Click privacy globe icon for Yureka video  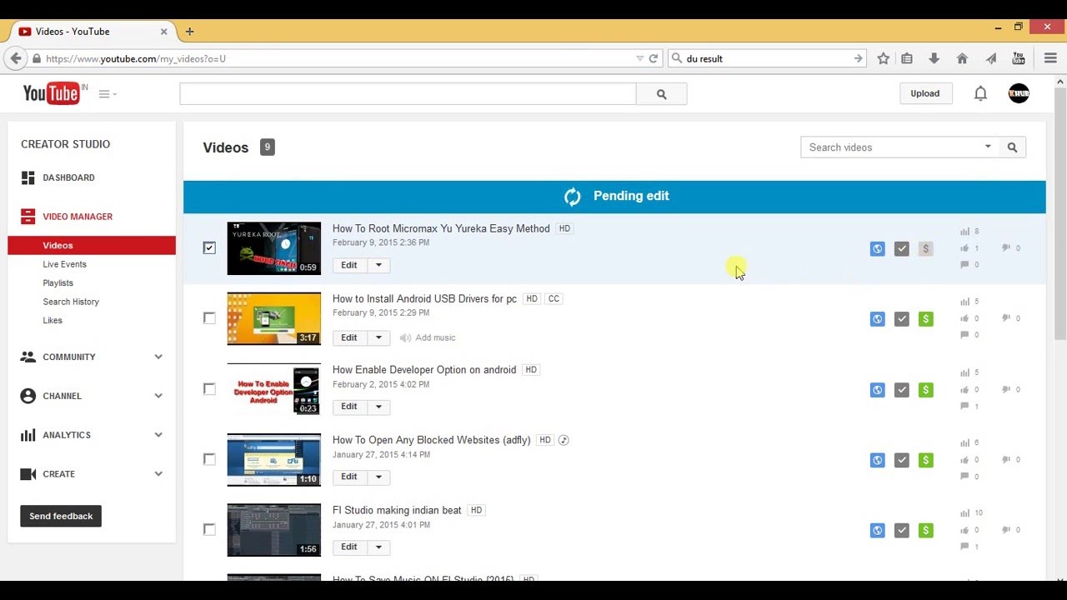877,248
